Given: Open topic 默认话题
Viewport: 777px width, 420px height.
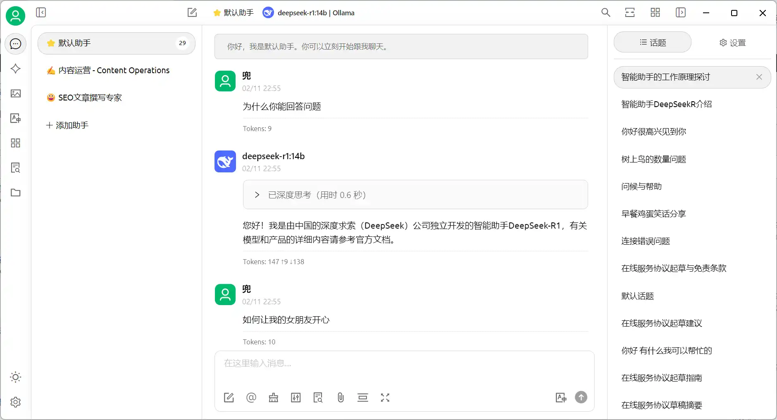Looking at the screenshot, I should click(692, 296).
